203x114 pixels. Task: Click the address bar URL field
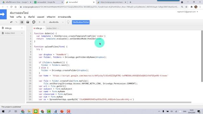(x=100, y=7)
